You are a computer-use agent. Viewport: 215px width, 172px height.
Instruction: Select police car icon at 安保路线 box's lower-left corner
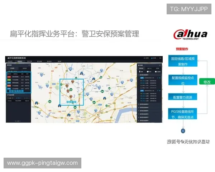59,105
